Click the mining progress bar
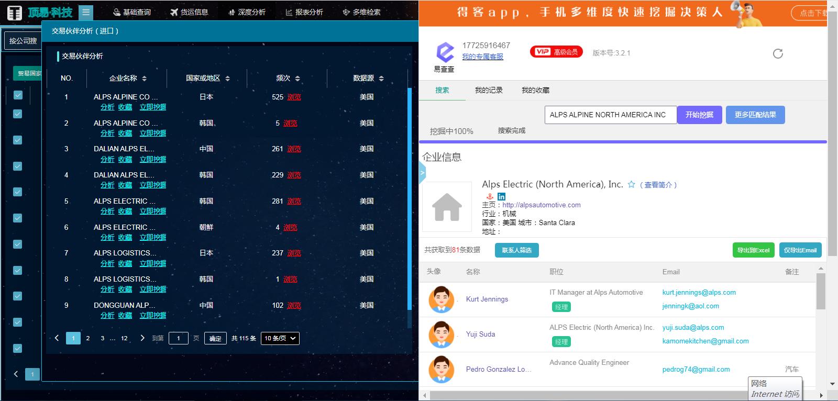 [623, 141]
